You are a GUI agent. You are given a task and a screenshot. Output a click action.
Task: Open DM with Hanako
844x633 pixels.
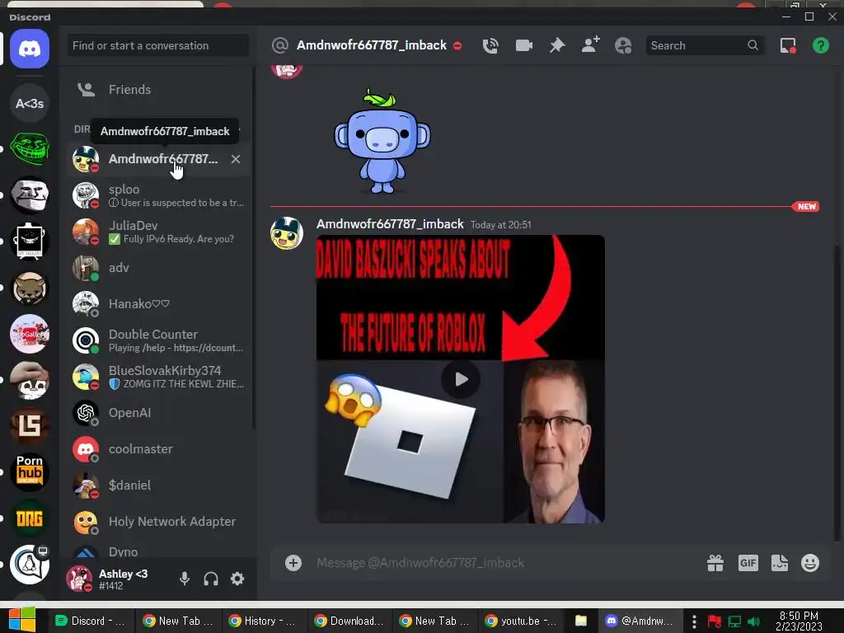159,304
